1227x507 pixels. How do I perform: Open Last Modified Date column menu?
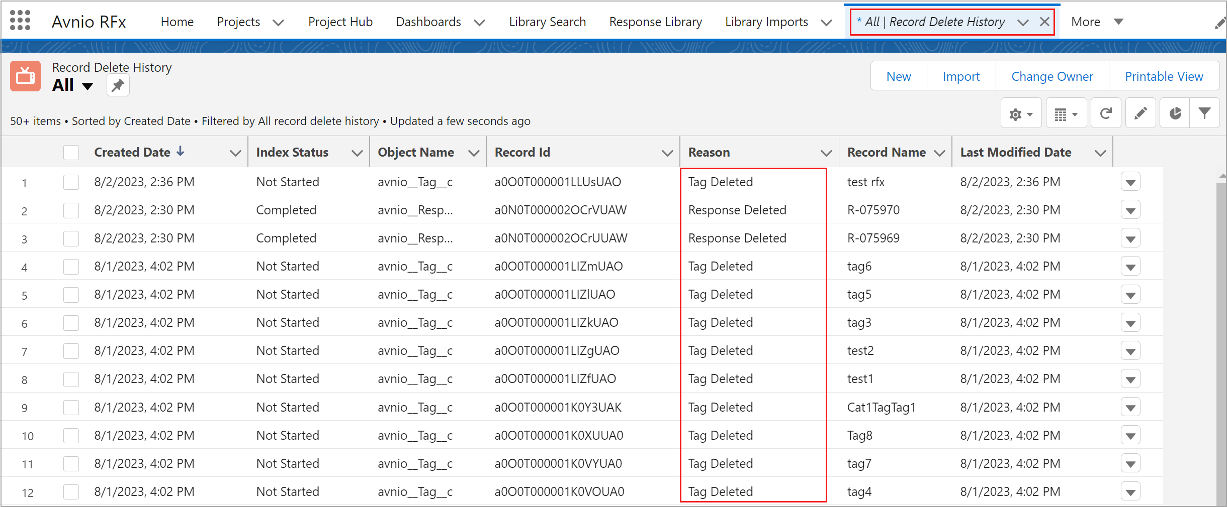coord(1100,153)
